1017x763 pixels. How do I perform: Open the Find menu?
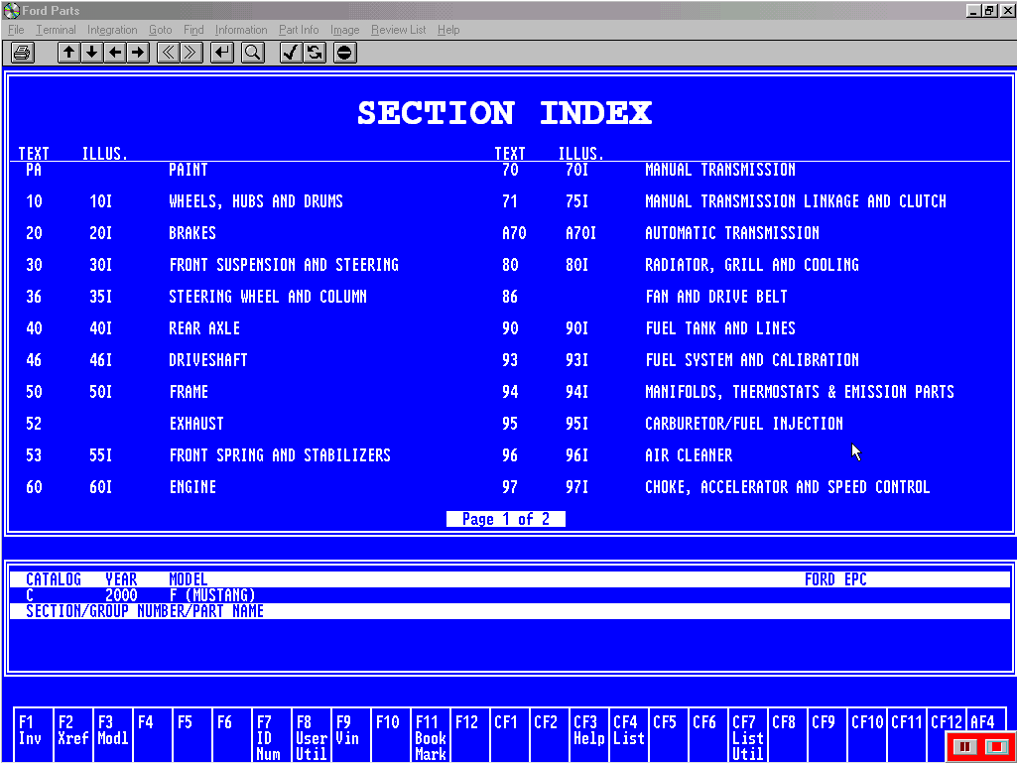coord(193,30)
